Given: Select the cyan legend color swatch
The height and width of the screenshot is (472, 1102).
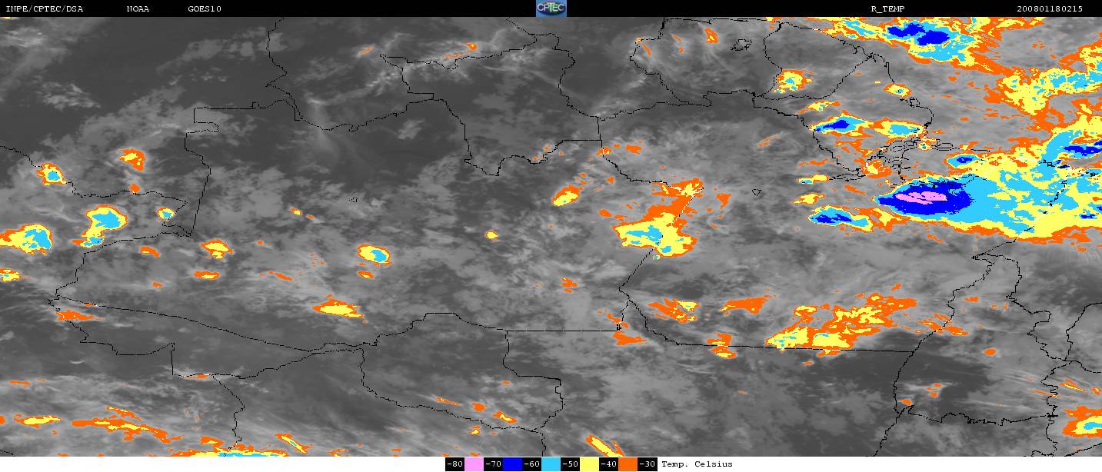Looking at the screenshot, I should tap(551, 464).
